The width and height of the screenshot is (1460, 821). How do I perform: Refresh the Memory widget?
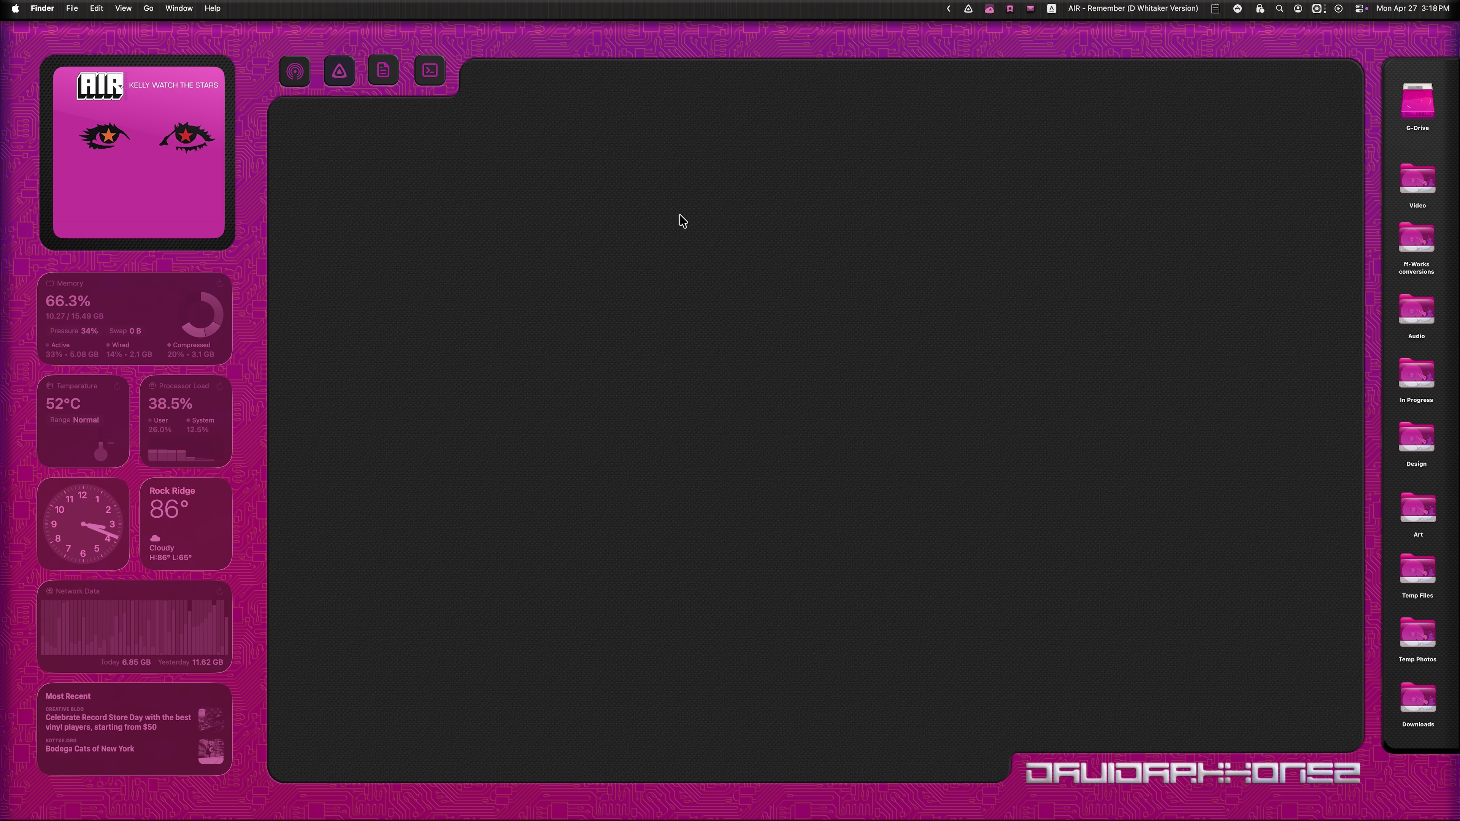click(220, 283)
